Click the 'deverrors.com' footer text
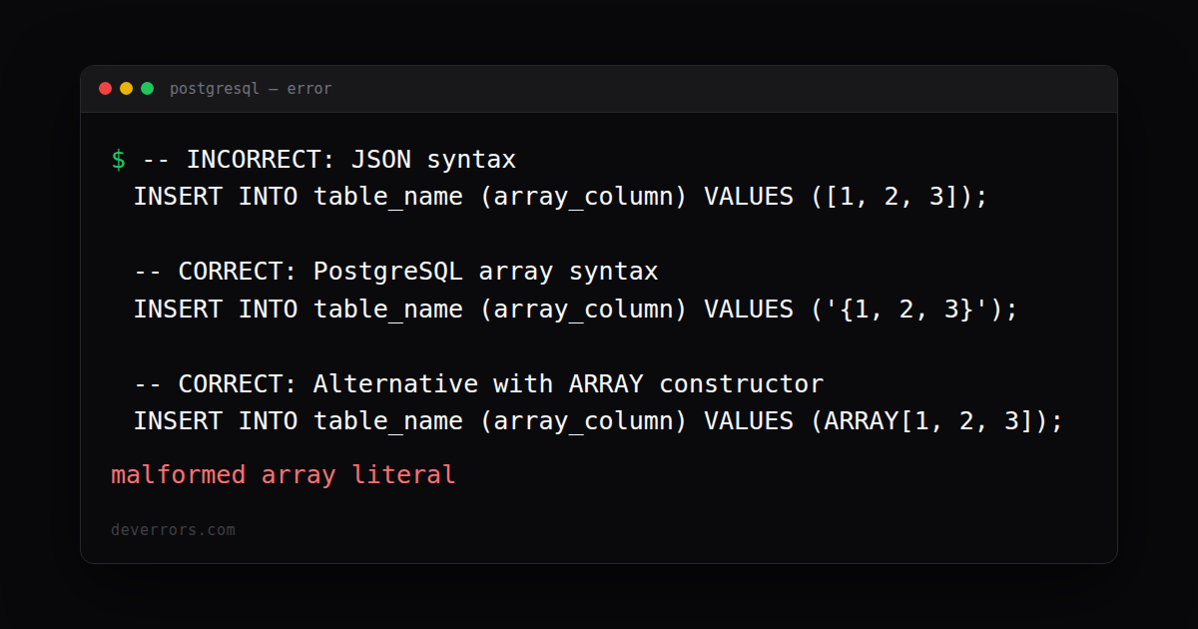Viewport: 1198px width, 629px height. (x=173, y=530)
